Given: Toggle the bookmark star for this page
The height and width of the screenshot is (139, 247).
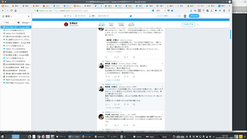Looking at the screenshot, I should [x=172, y=10].
